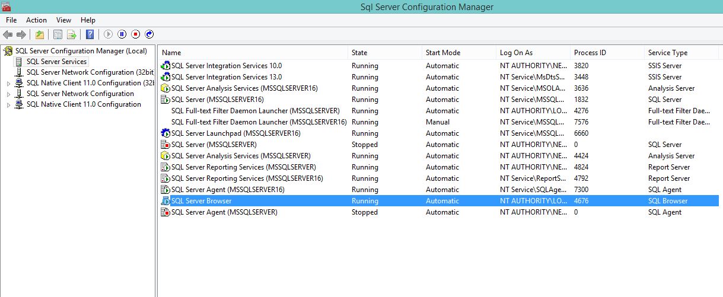This screenshot has width=723, height=297.
Task: Click NT Service\SQLAge... log on cell
Action: pyautogui.click(x=533, y=190)
